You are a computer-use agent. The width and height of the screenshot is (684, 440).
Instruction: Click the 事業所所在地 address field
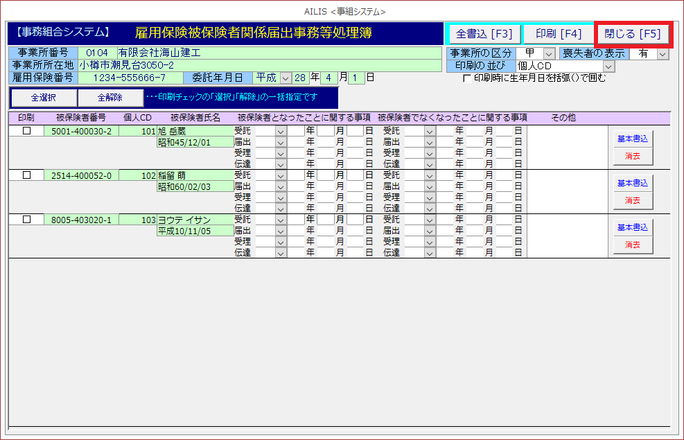coord(259,65)
